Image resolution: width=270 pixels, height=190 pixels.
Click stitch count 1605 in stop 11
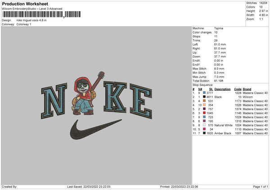pyautogui.click(x=210, y=133)
